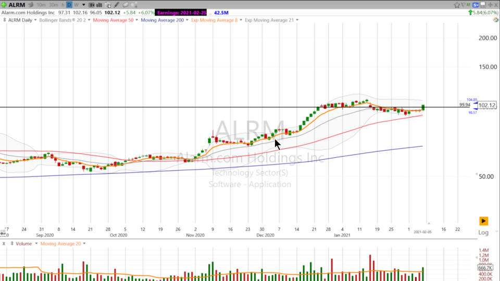Click the up-down sort arrows beside ALRM Daily

click(x=4, y=20)
